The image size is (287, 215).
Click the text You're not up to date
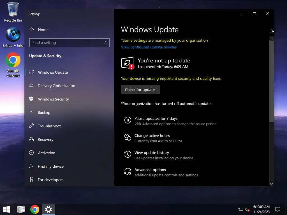coord(164,60)
